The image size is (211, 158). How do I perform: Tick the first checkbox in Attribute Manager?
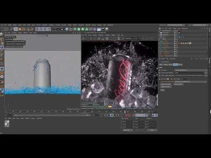tap(168, 79)
